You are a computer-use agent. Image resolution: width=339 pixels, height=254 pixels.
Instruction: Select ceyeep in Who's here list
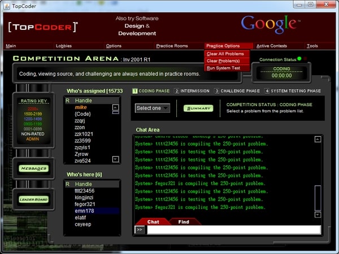(x=83, y=224)
